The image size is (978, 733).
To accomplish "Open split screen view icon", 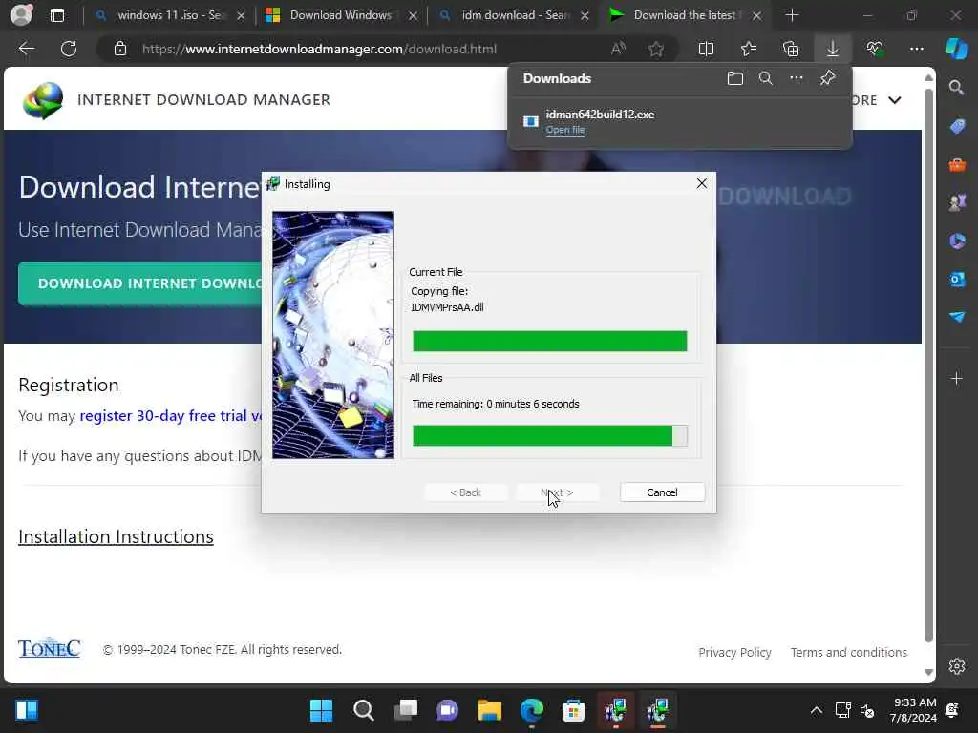I will point(706,49).
